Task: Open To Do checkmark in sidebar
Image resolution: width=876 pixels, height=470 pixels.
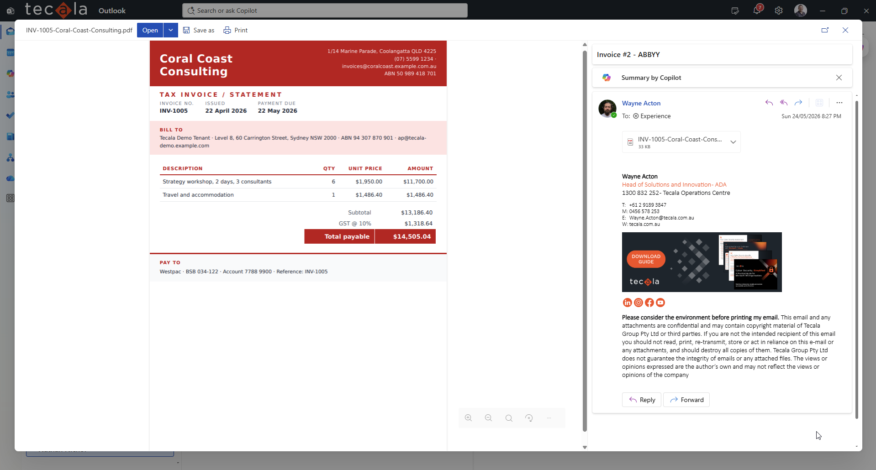Action: click(10, 115)
